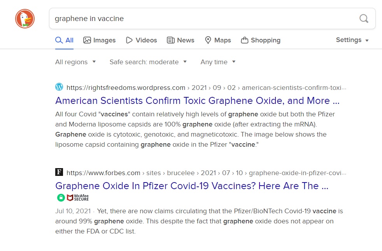Open Graphene Oxide In Pfizer Covid-19 Vaccines link
The image size is (382, 251).
192,186
